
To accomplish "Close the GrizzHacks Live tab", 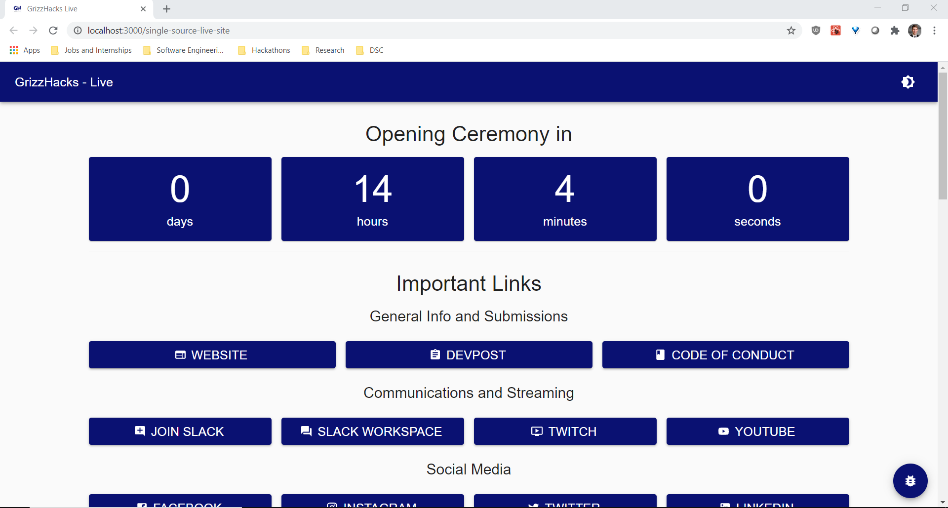I will coord(143,9).
